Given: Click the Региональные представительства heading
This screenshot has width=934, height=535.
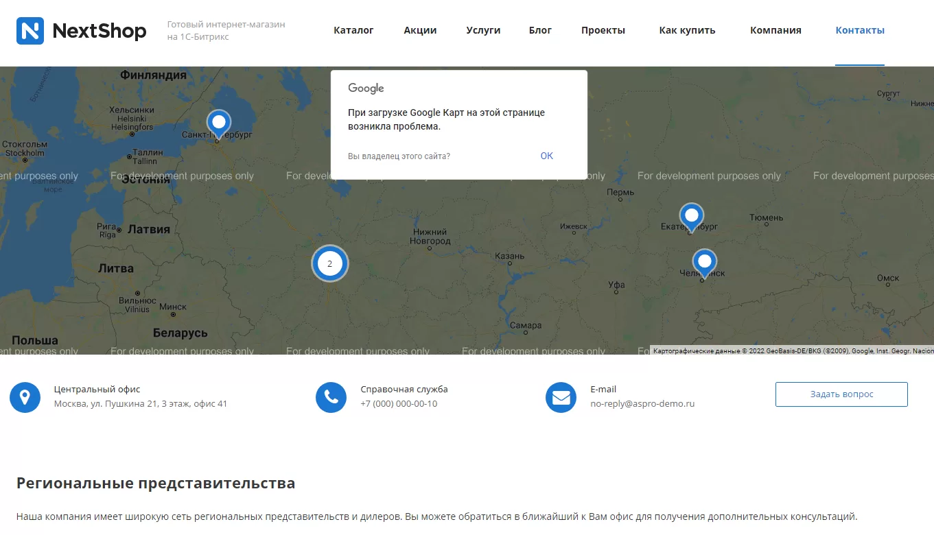Looking at the screenshot, I should [x=156, y=483].
